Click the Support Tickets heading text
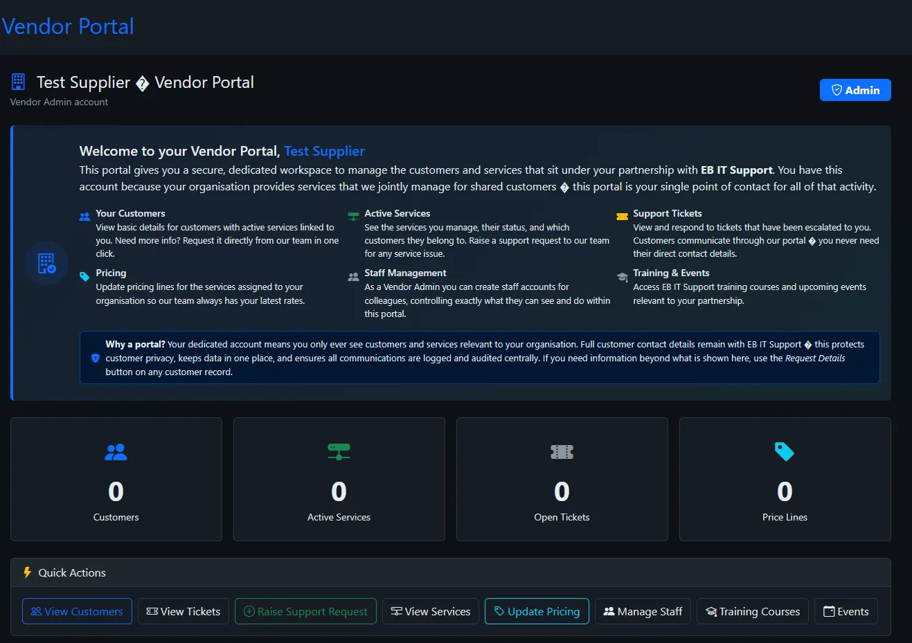 pos(668,213)
